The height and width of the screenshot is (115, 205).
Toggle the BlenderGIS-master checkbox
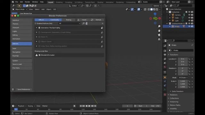click(39, 55)
